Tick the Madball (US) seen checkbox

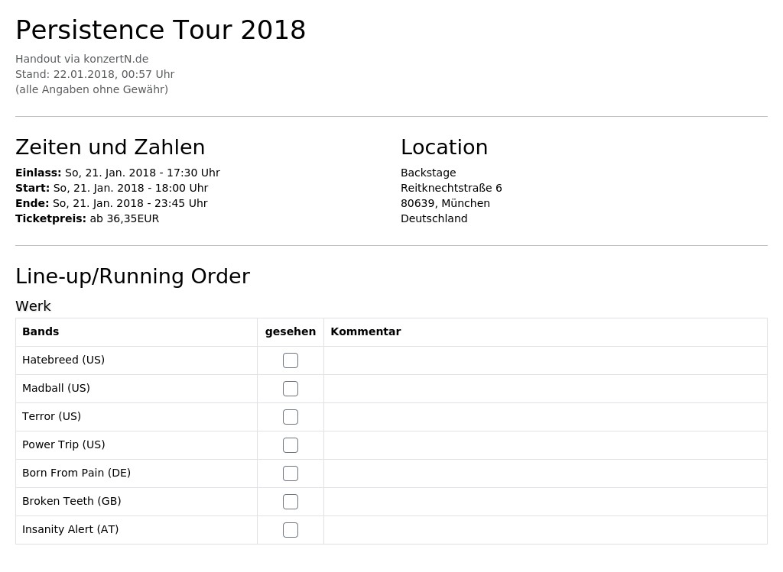coord(290,389)
